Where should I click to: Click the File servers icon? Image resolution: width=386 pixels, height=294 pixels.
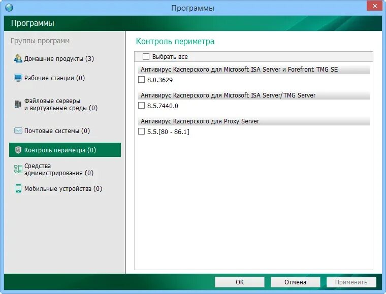tap(18, 104)
